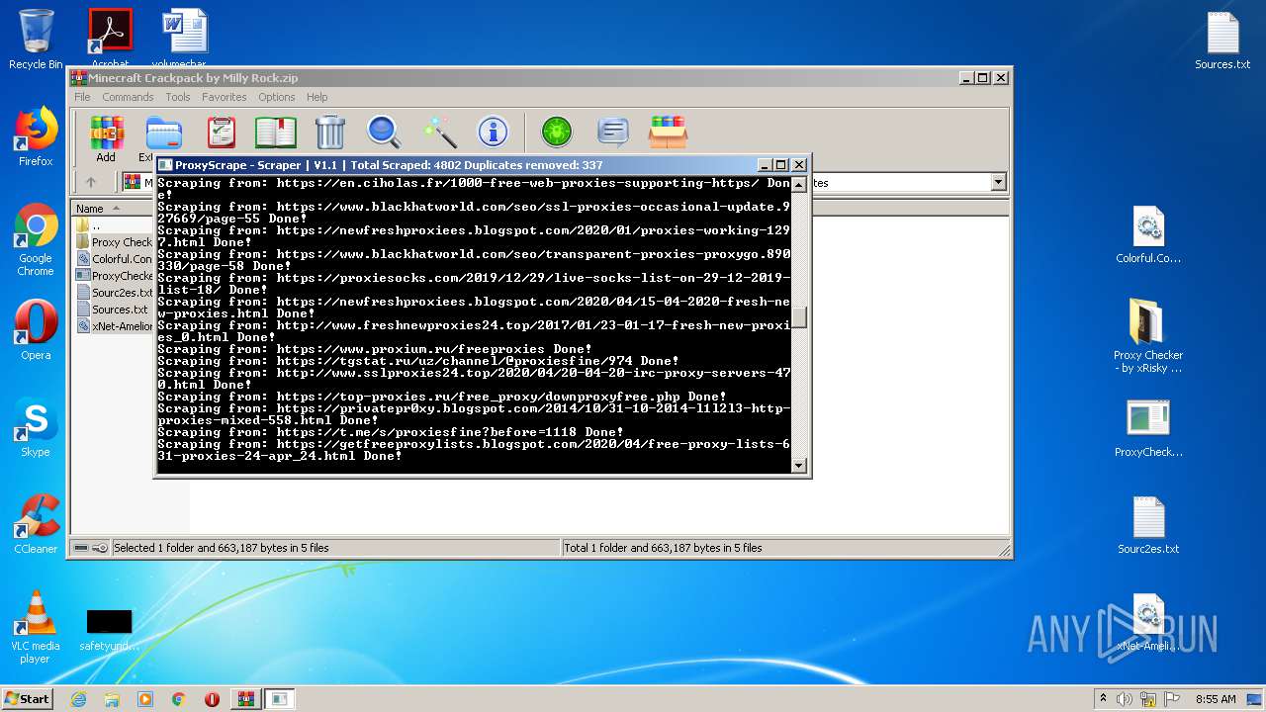
Task: Open Windows Explorer from the taskbar
Action: (x=112, y=699)
